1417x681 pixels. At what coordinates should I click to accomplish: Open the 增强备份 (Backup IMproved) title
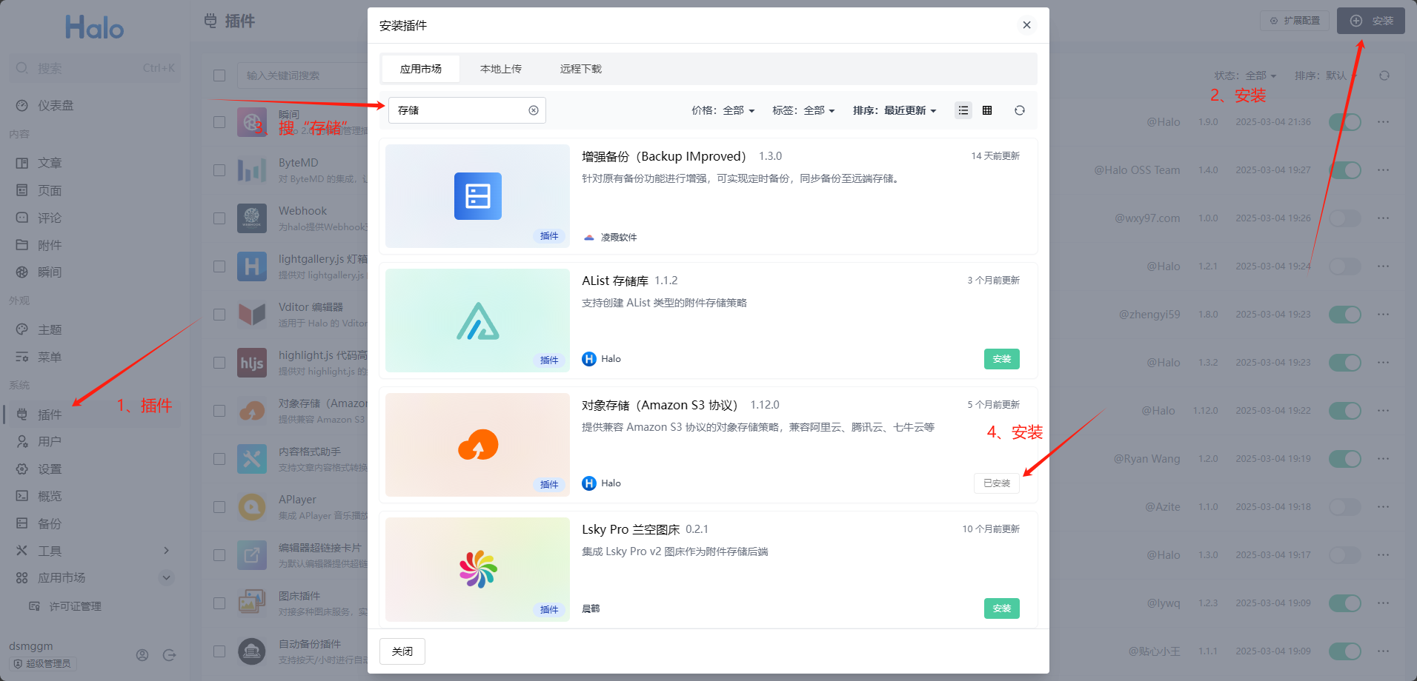tap(664, 156)
